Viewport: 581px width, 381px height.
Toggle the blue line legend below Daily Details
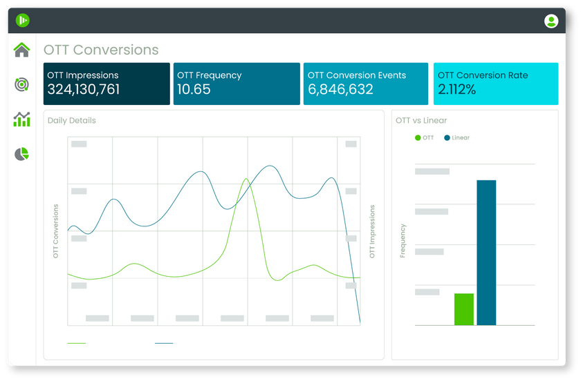[164, 343]
